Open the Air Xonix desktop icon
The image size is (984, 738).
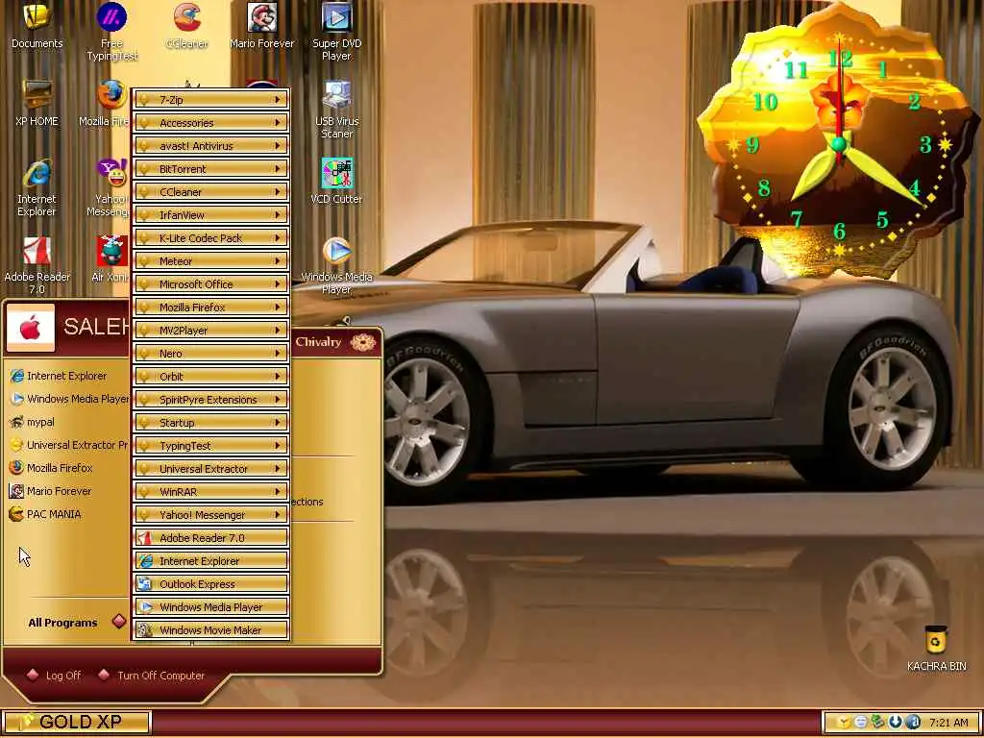pos(111,259)
